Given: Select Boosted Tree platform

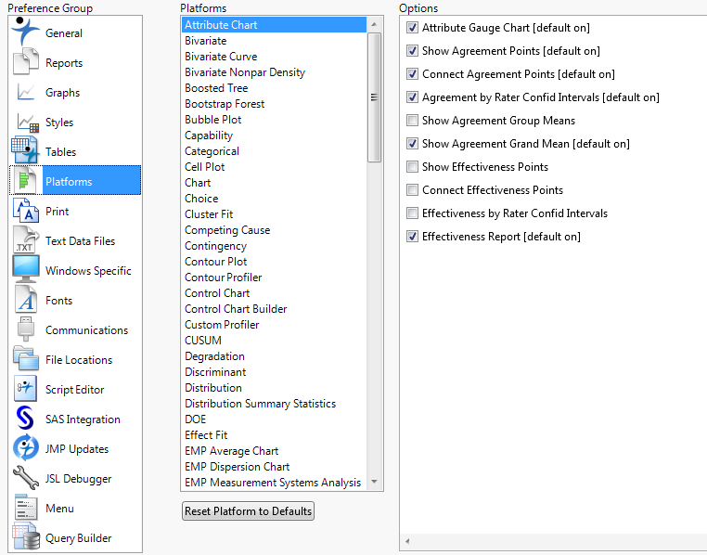Looking at the screenshot, I should coord(274,88).
